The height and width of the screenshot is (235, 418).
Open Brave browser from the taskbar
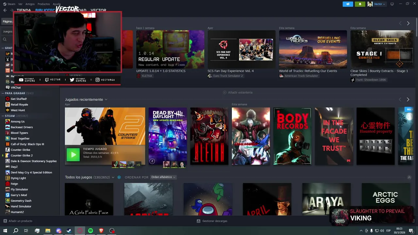[101, 230]
